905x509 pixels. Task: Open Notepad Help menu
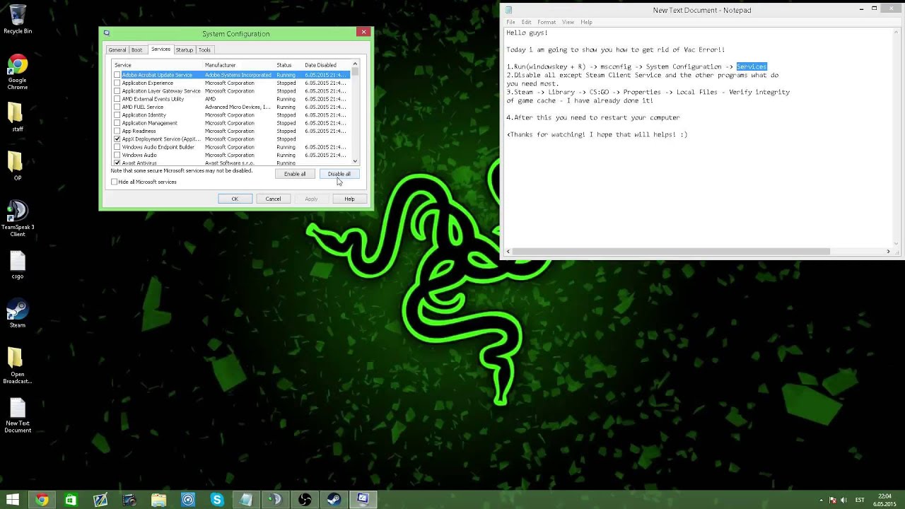586,22
